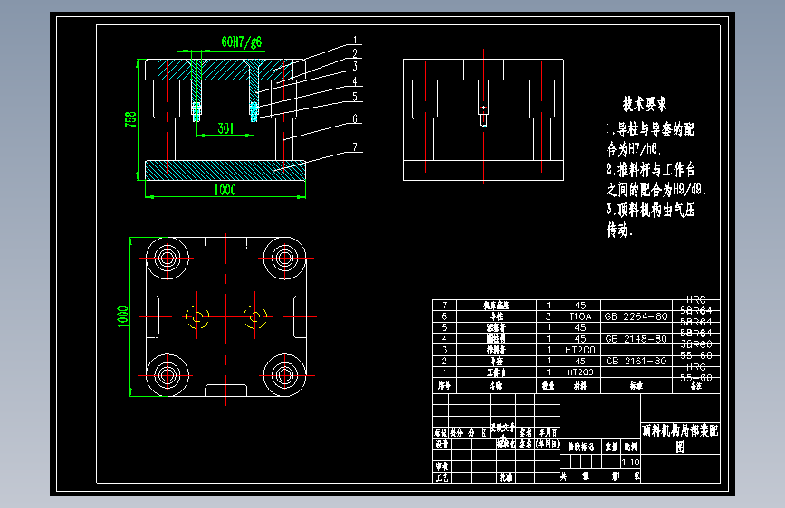This screenshot has height=508, width=785.
Task: Click the 数量 column header
Action: pyautogui.click(x=548, y=386)
